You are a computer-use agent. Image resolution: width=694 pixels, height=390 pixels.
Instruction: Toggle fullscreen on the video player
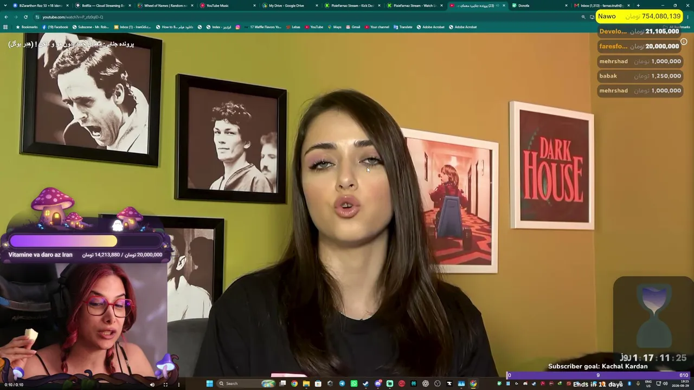[x=165, y=385]
